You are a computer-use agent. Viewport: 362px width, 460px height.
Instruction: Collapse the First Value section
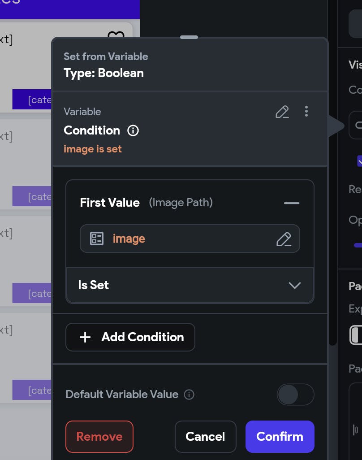292,203
